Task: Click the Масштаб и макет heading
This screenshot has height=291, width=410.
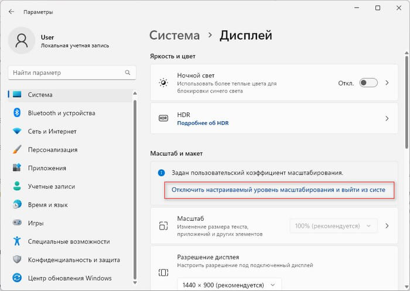Action: tap(176, 153)
